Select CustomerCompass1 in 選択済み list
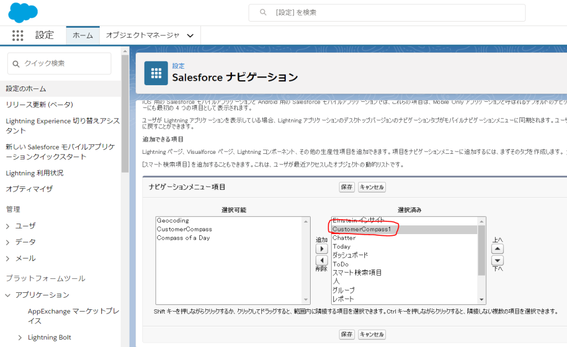Screen dimensions: 567x347 (x=362, y=229)
